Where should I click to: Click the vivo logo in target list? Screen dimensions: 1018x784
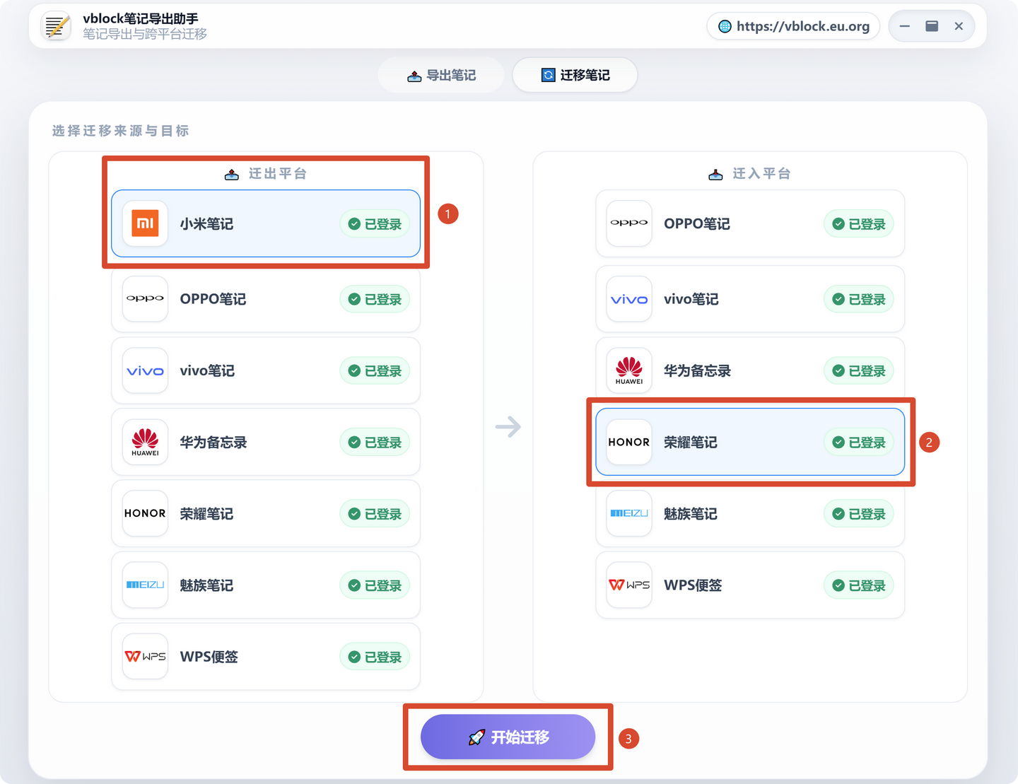coord(629,299)
